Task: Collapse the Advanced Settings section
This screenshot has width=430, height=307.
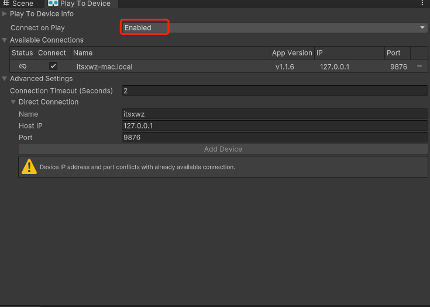Action: [x=5, y=79]
